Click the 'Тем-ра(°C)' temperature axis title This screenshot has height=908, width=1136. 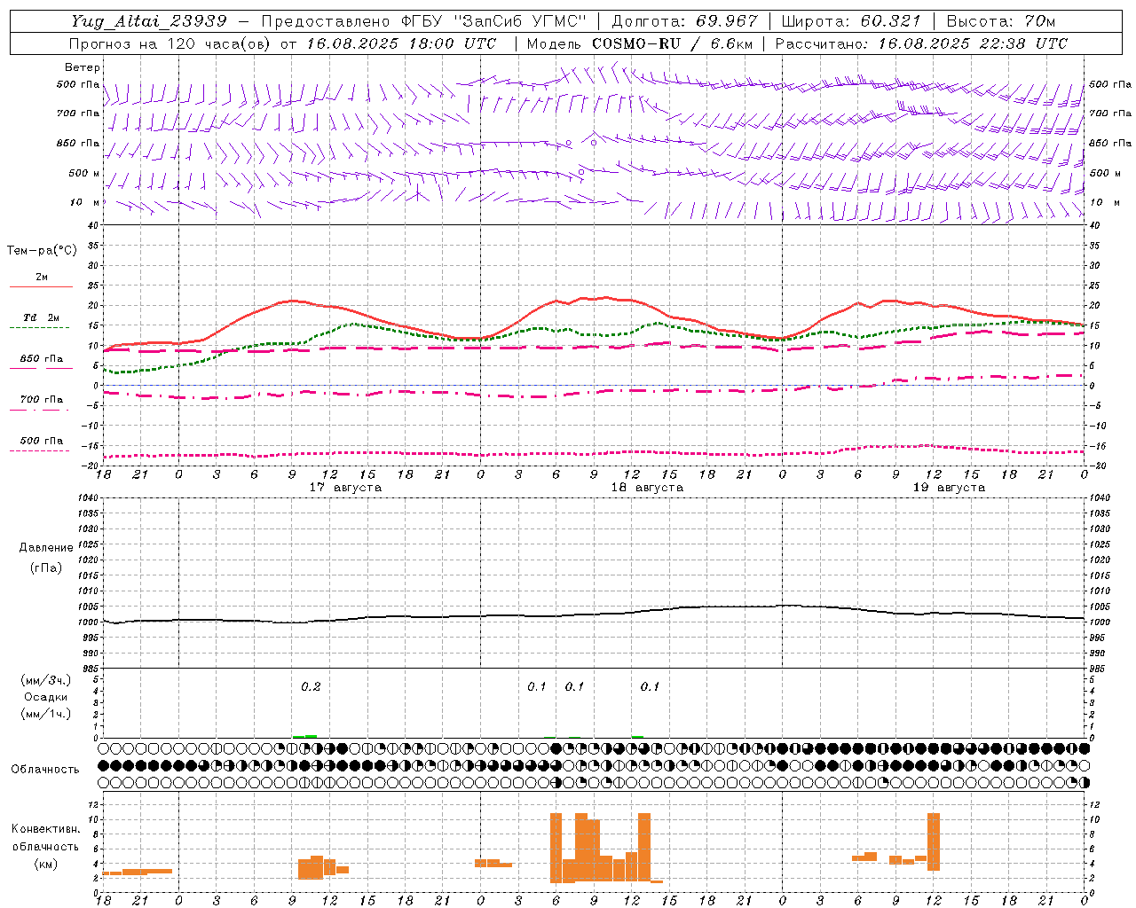tap(42, 251)
